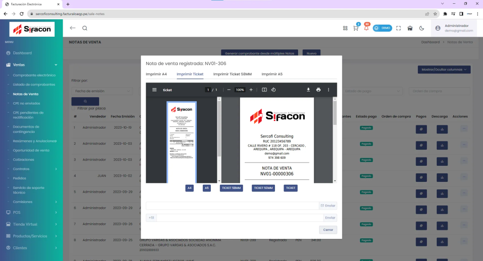The image size is (483, 261).
Task: Toggle dark mode with the moon icon
Action: pyautogui.click(x=421, y=28)
